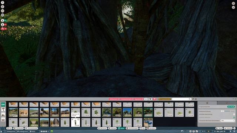Click the help question mark on browser bar
The image size is (237, 133).
click(233, 99)
